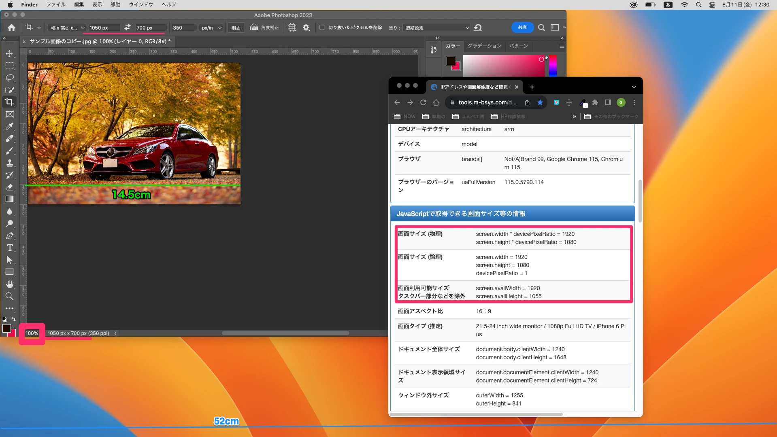This screenshot has width=777, height=437.
Task: Expand crop tool preset picker arrow
Action: [x=39, y=28]
